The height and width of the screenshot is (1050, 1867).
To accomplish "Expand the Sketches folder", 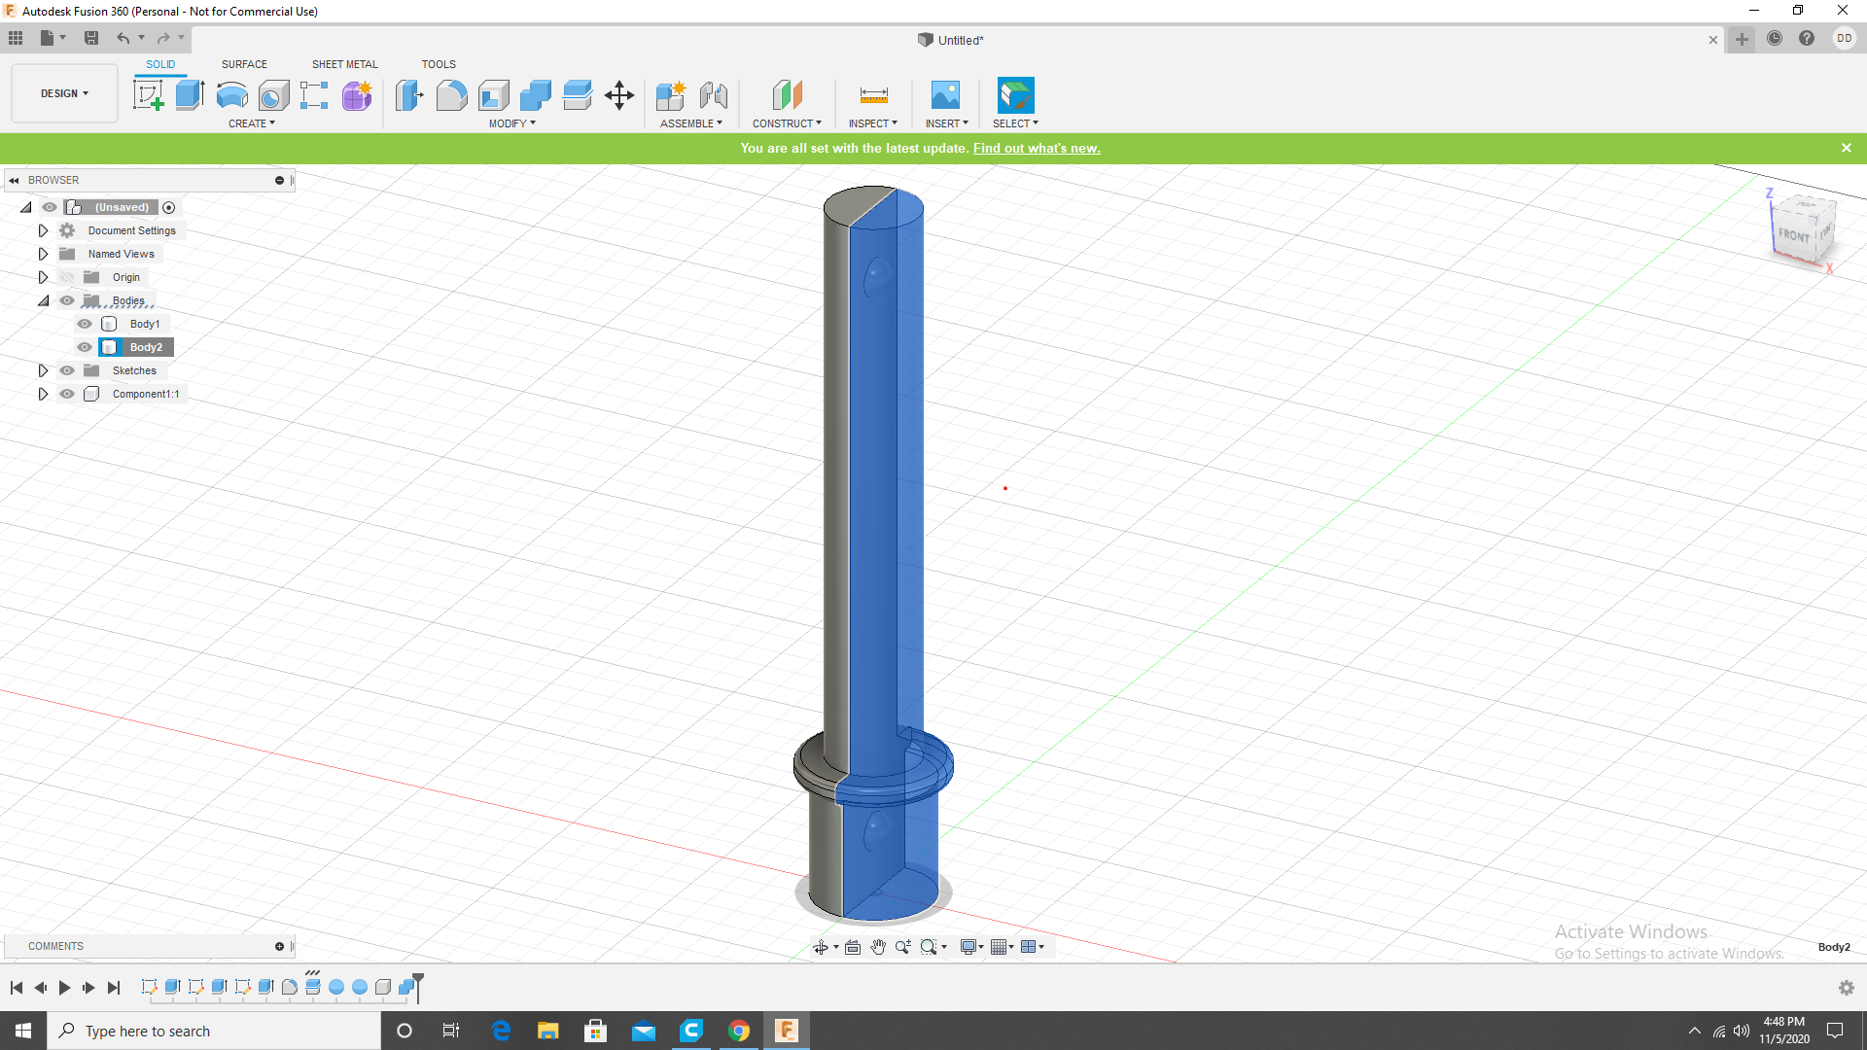I will (43, 370).
